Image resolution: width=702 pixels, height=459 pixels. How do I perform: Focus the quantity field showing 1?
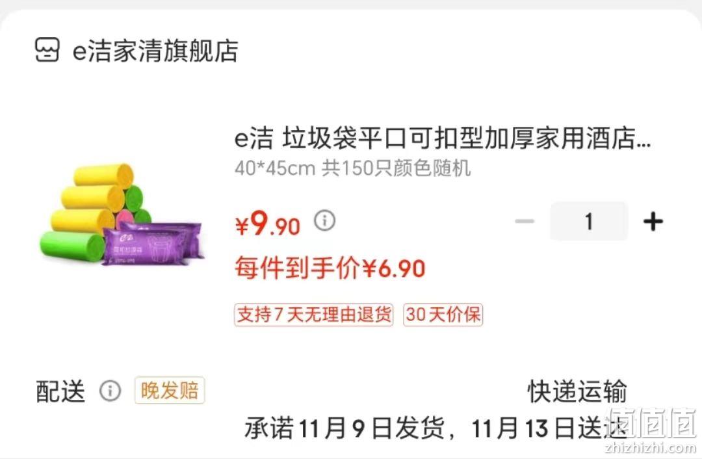(x=589, y=221)
